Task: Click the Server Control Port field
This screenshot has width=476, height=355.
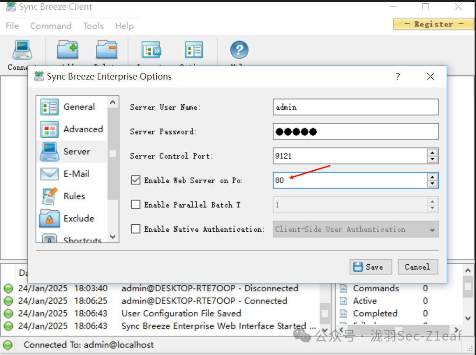Action: (350, 156)
